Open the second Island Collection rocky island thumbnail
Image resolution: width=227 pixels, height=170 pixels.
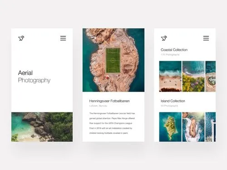[193, 127]
